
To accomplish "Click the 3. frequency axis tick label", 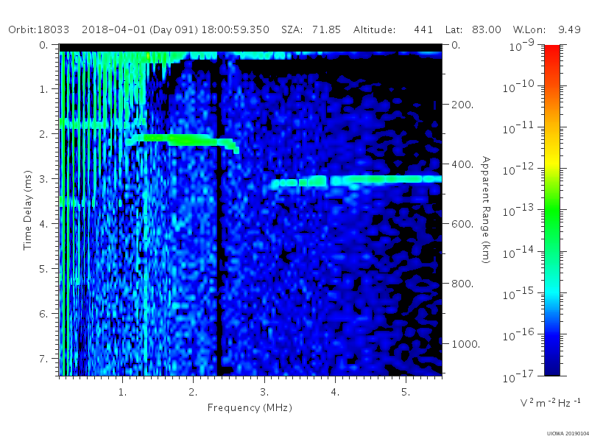I will [x=264, y=393].
